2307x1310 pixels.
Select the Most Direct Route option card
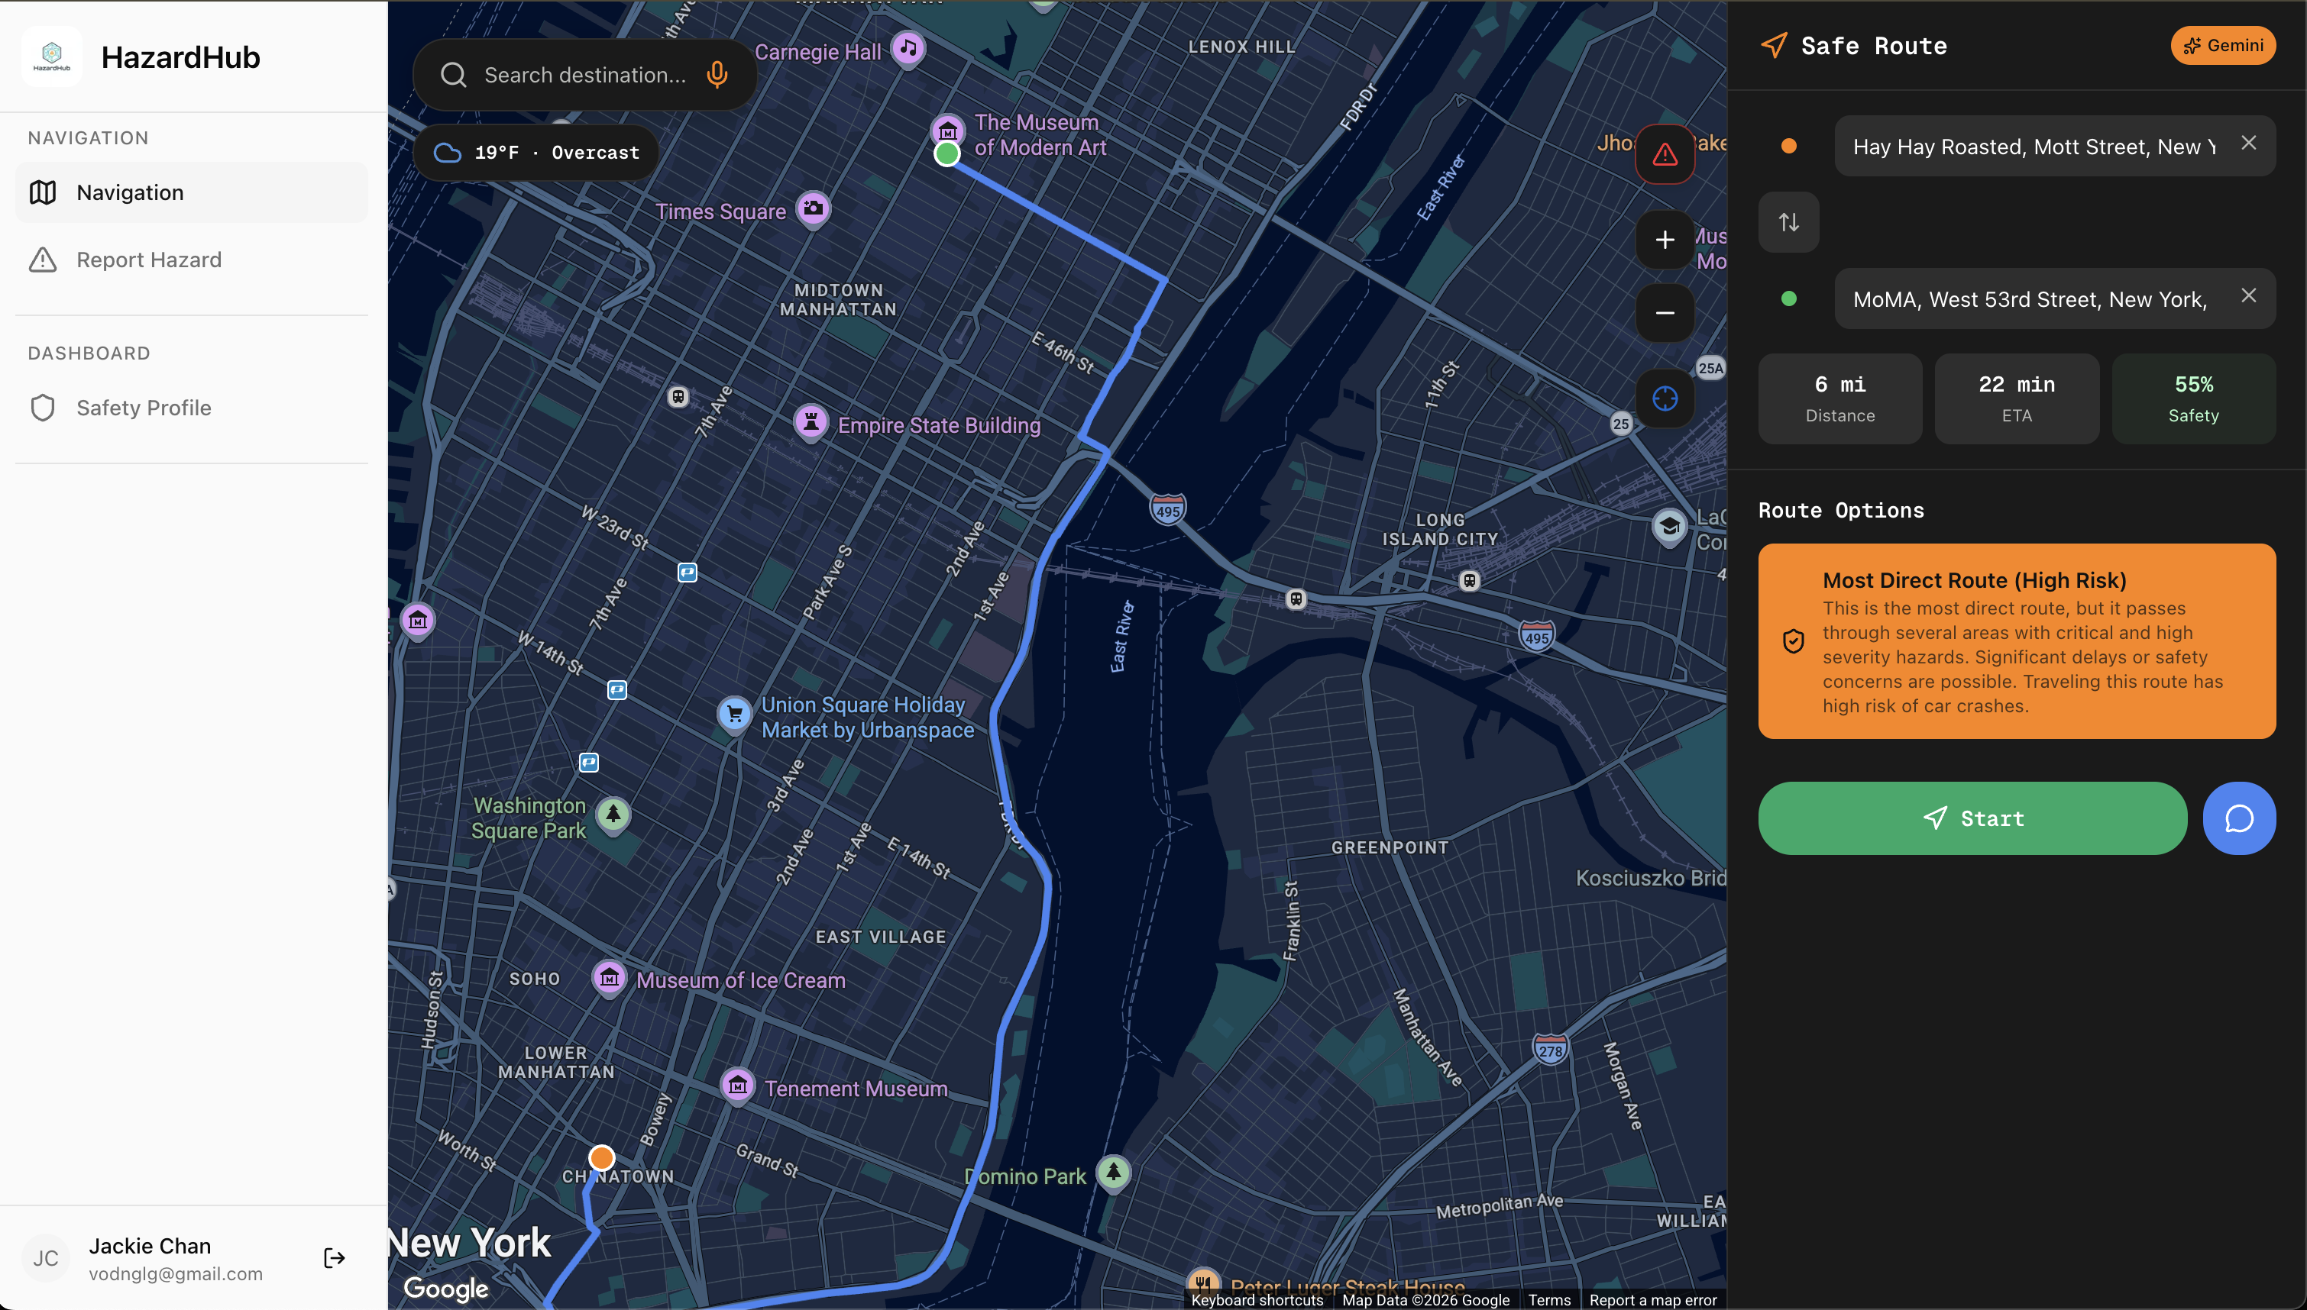point(2016,640)
